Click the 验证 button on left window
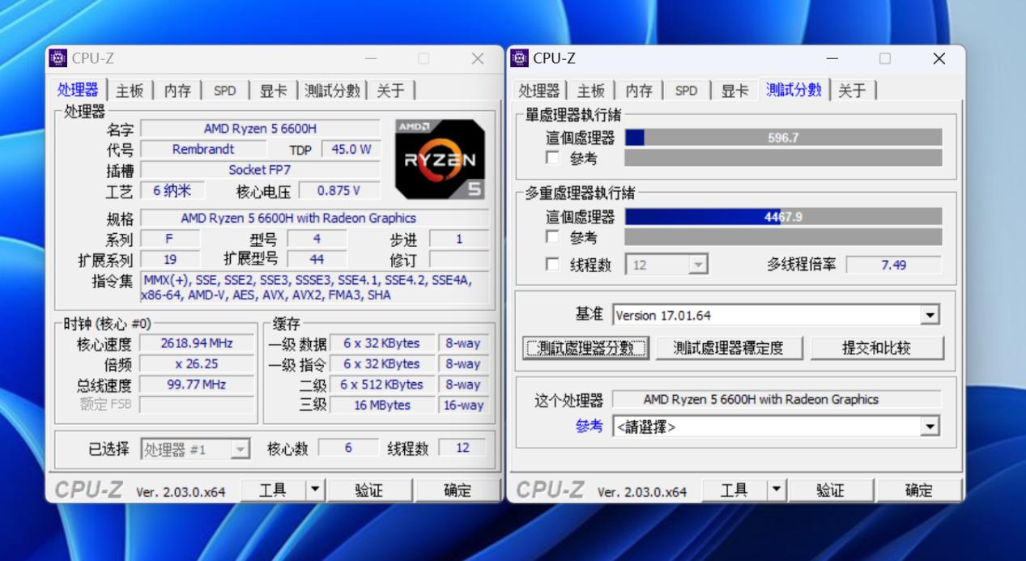This screenshot has width=1026, height=561. tap(369, 489)
